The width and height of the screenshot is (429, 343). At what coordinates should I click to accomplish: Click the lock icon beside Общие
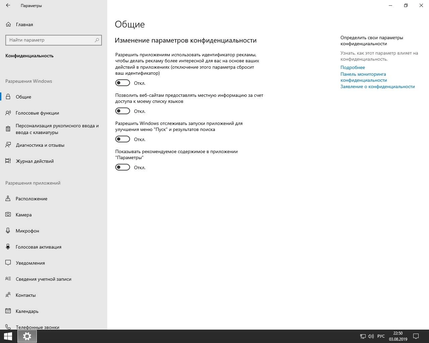(8, 97)
